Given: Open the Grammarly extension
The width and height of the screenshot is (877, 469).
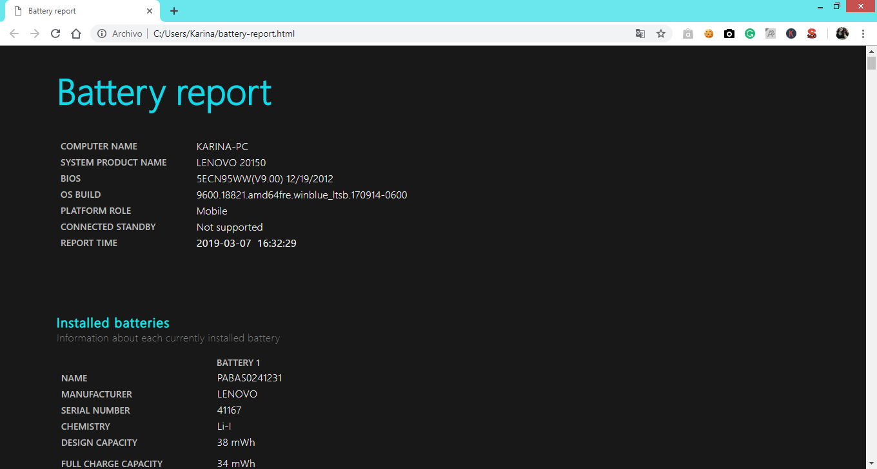Looking at the screenshot, I should tap(750, 33).
